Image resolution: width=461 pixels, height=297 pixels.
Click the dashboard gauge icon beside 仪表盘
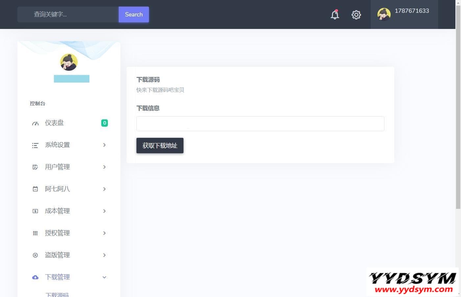tap(35, 123)
